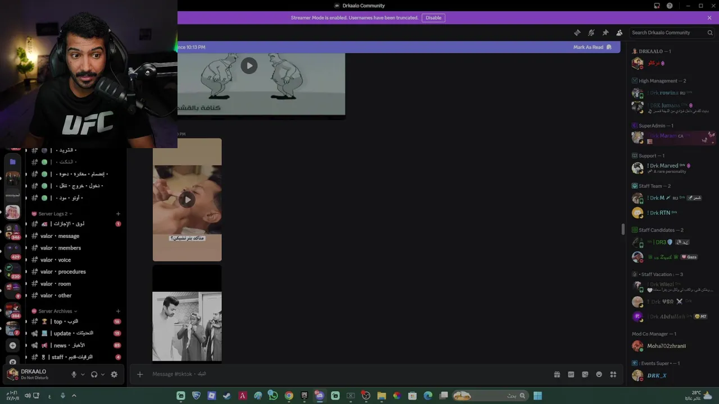
Task: Open the GIF picker
Action: pos(571,374)
